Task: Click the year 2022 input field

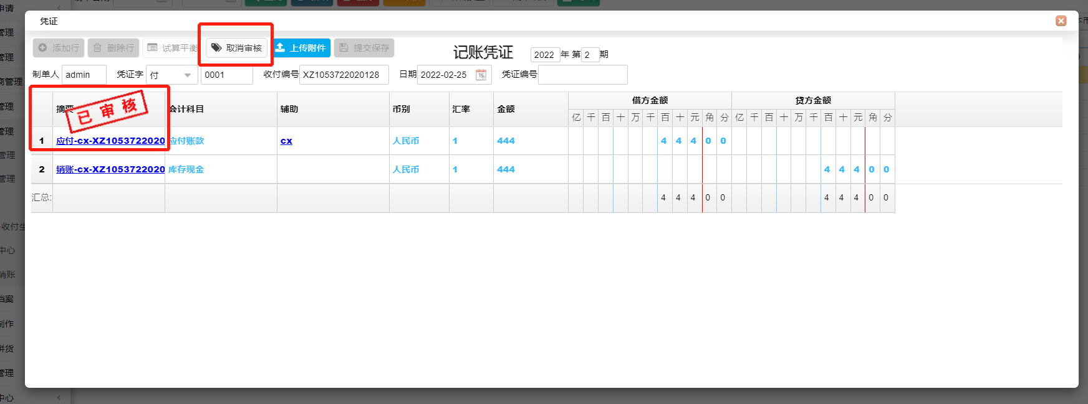Action: tap(544, 55)
